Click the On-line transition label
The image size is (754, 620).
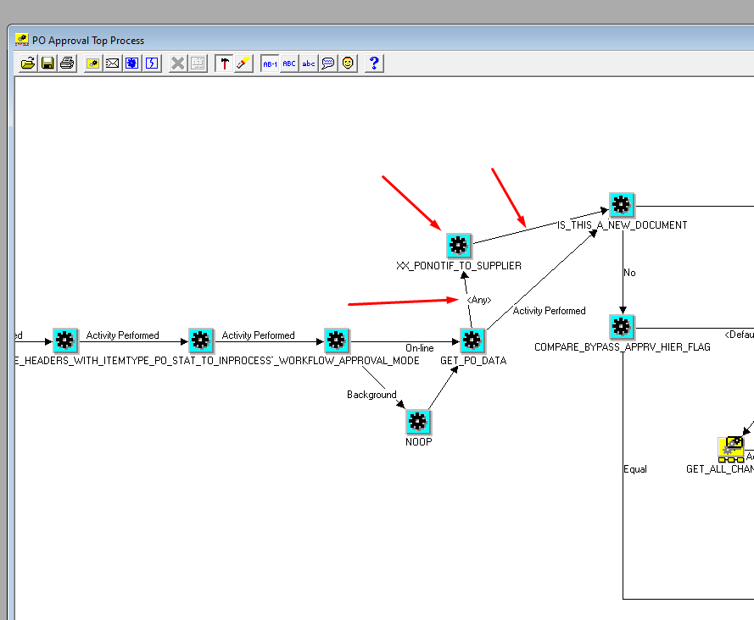419,348
